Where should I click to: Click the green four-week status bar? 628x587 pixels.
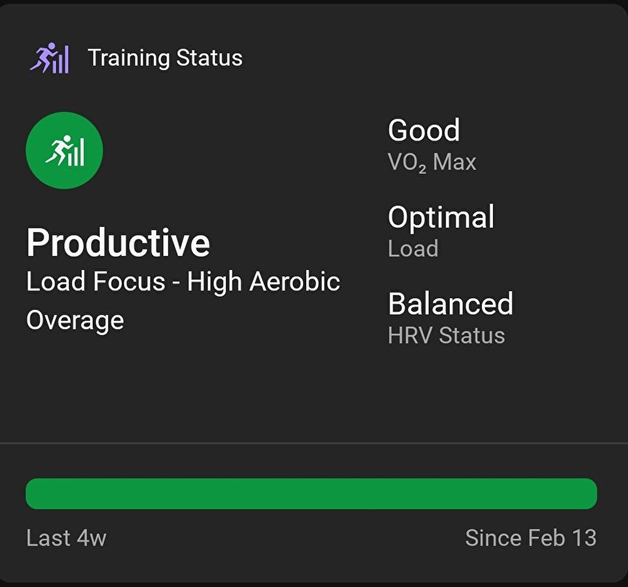(311, 494)
